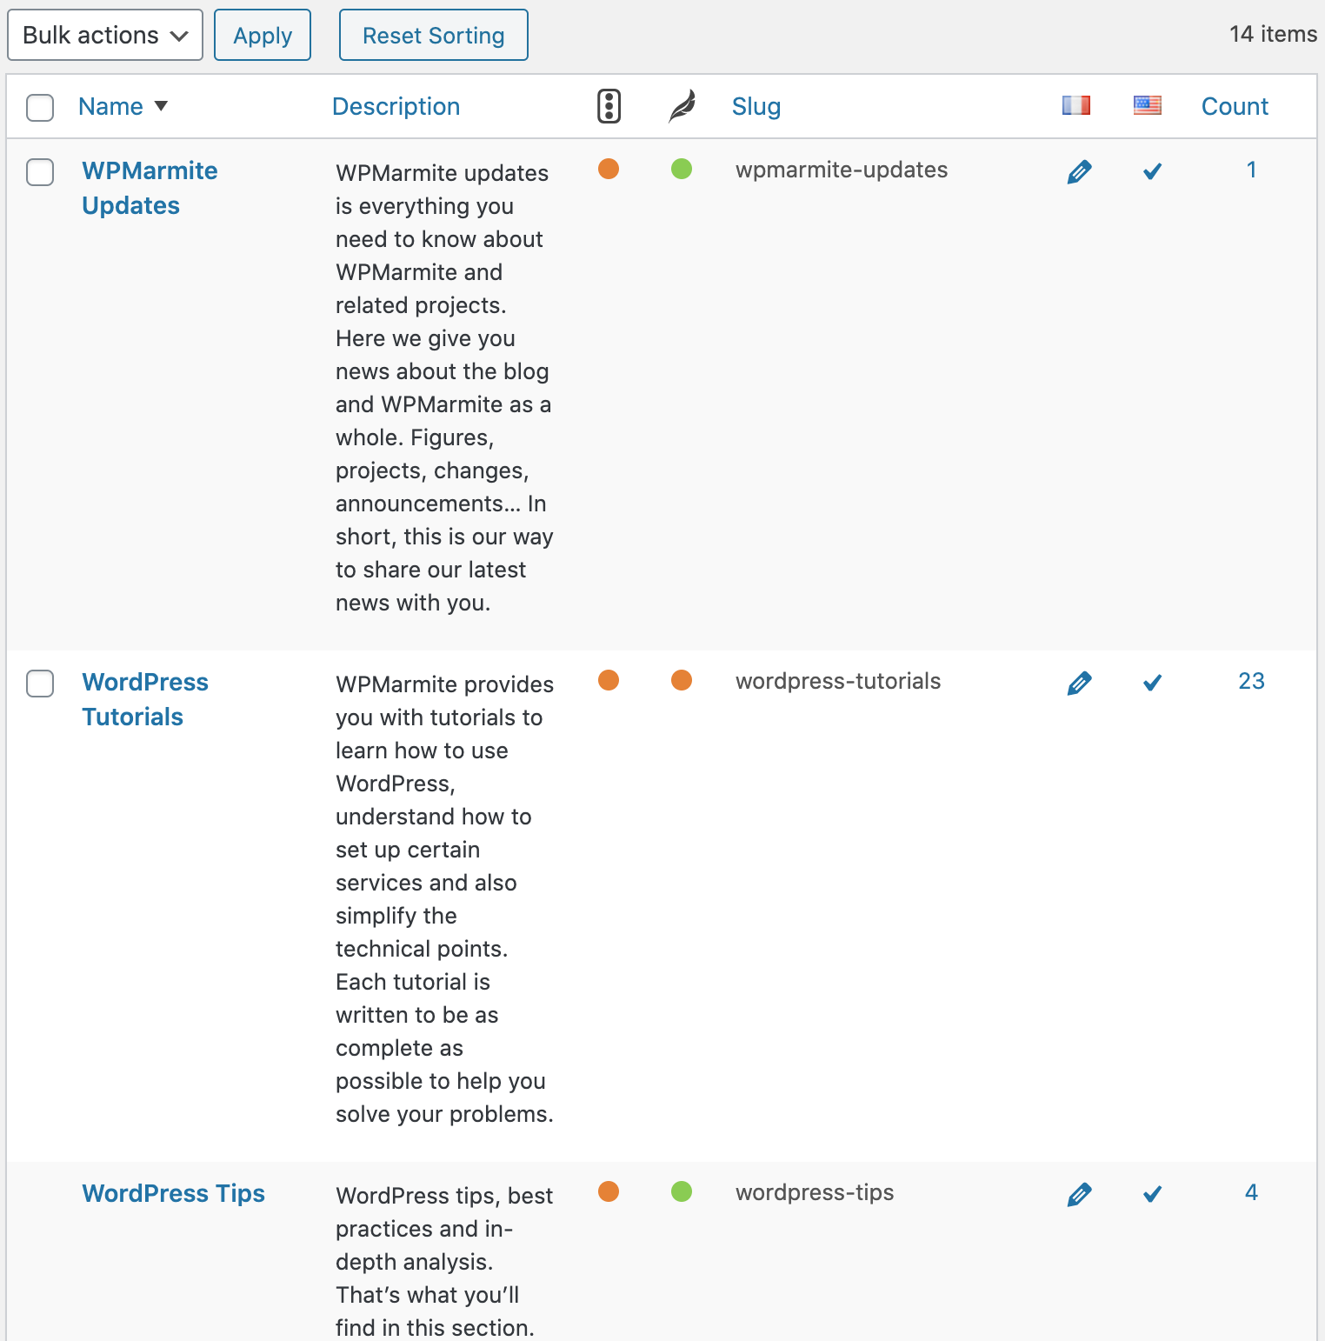Screen dimensions: 1325x1341
Task: Toggle the select-all checkbox in the header
Action: [40, 106]
